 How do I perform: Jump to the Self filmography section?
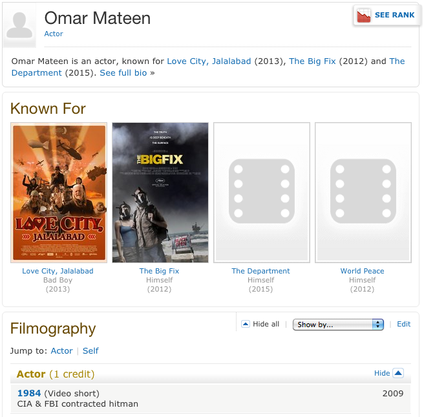tap(90, 350)
